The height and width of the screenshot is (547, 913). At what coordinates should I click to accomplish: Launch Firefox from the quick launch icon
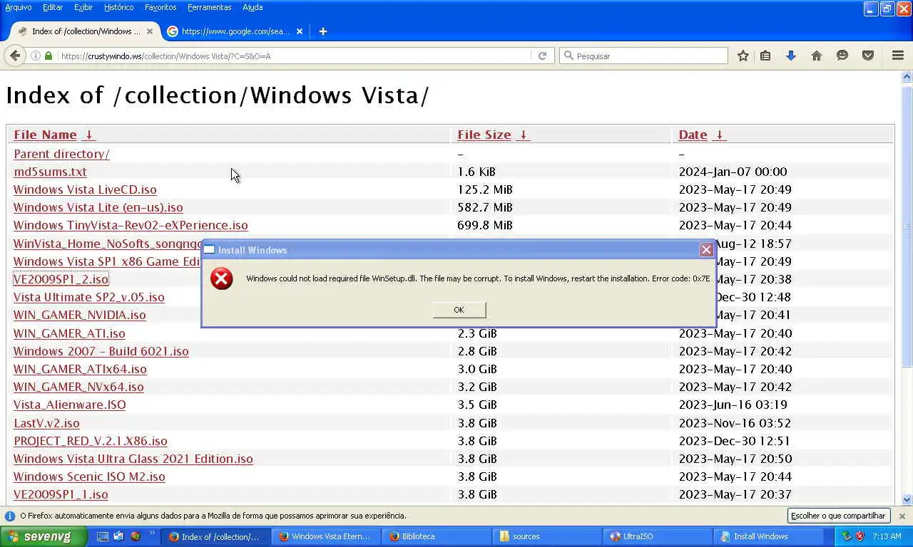[x=135, y=536]
